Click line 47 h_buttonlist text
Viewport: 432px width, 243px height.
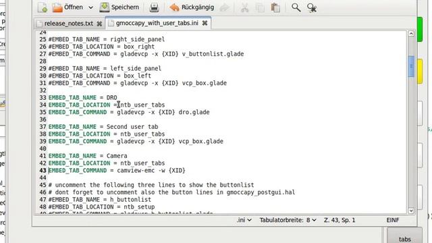pos(130,200)
